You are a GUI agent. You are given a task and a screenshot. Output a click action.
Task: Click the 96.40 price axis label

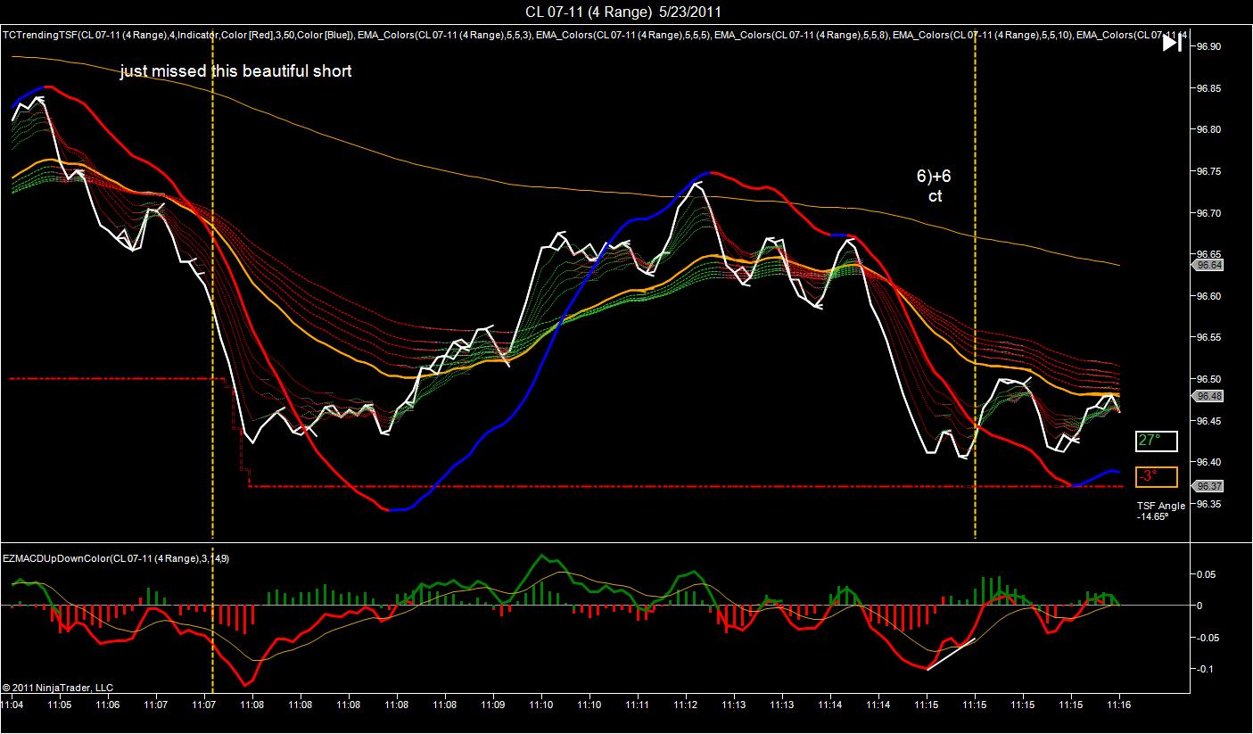[1209, 462]
